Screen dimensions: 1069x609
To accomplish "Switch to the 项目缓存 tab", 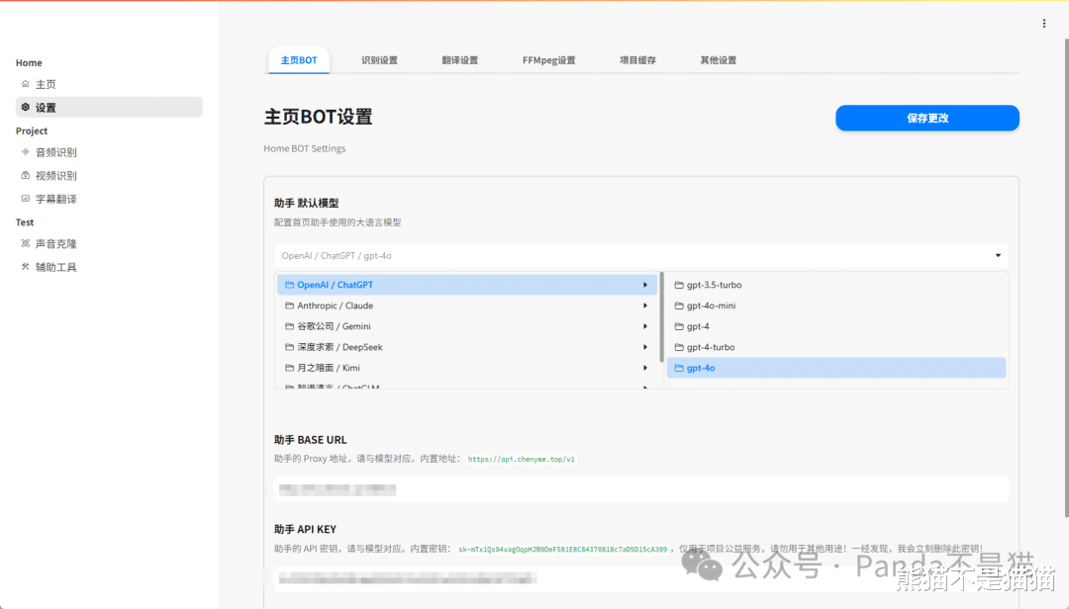I will (x=637, y=60).
